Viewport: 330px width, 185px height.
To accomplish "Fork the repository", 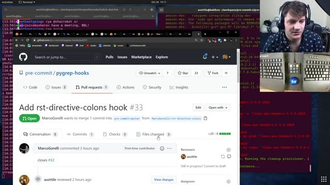I will coord(213,73).
